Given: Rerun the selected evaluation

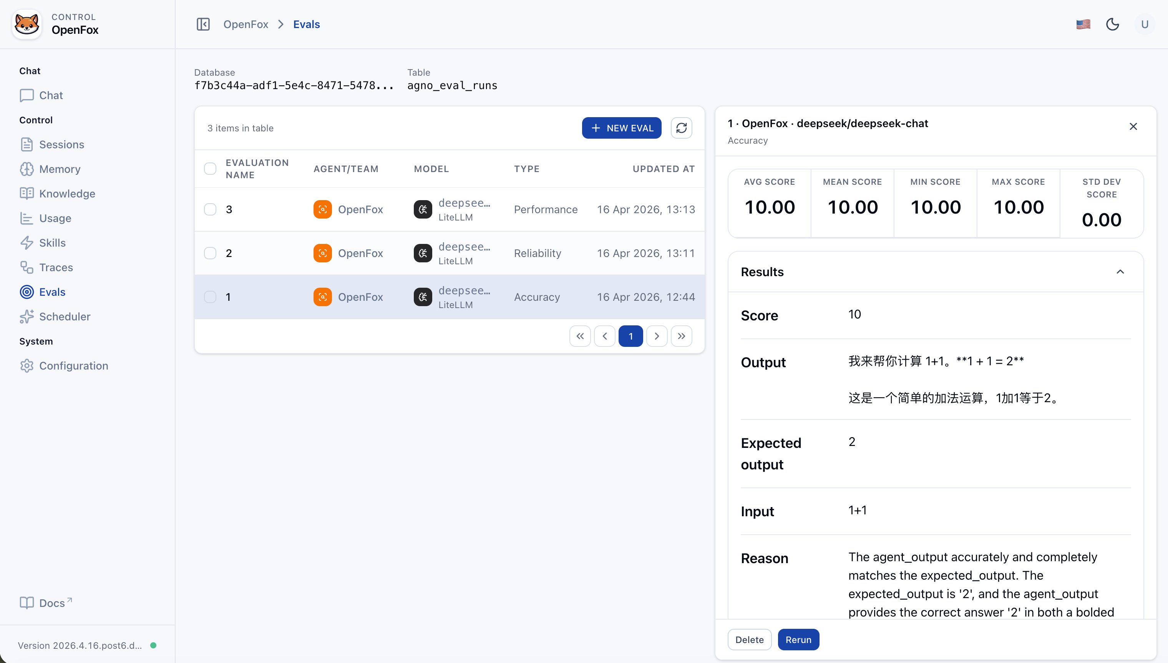Looking at the screenshot, I should (x=798, y=639).
